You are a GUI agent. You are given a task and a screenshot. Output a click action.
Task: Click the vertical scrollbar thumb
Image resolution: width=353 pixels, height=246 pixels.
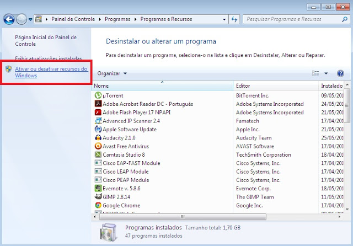pos(347,106)
